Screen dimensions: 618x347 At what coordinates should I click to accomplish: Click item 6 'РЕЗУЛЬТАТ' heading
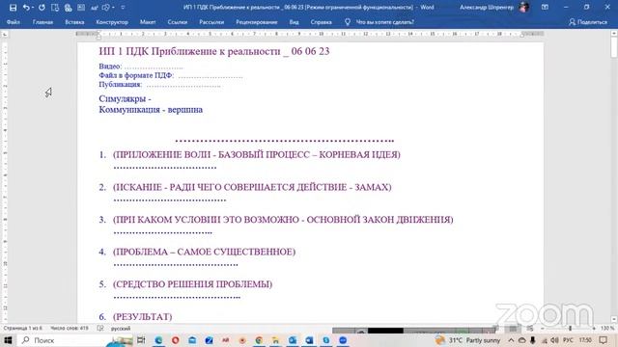pyautogui.click(x=143, y=317)
